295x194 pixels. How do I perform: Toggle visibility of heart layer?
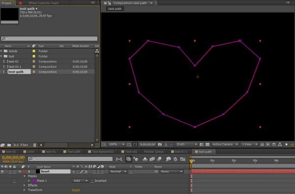(2, 171)
